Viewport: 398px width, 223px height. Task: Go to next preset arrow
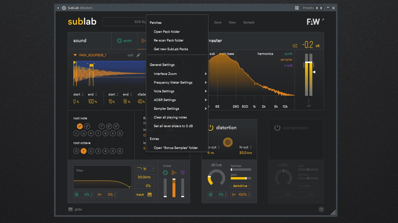321,8
